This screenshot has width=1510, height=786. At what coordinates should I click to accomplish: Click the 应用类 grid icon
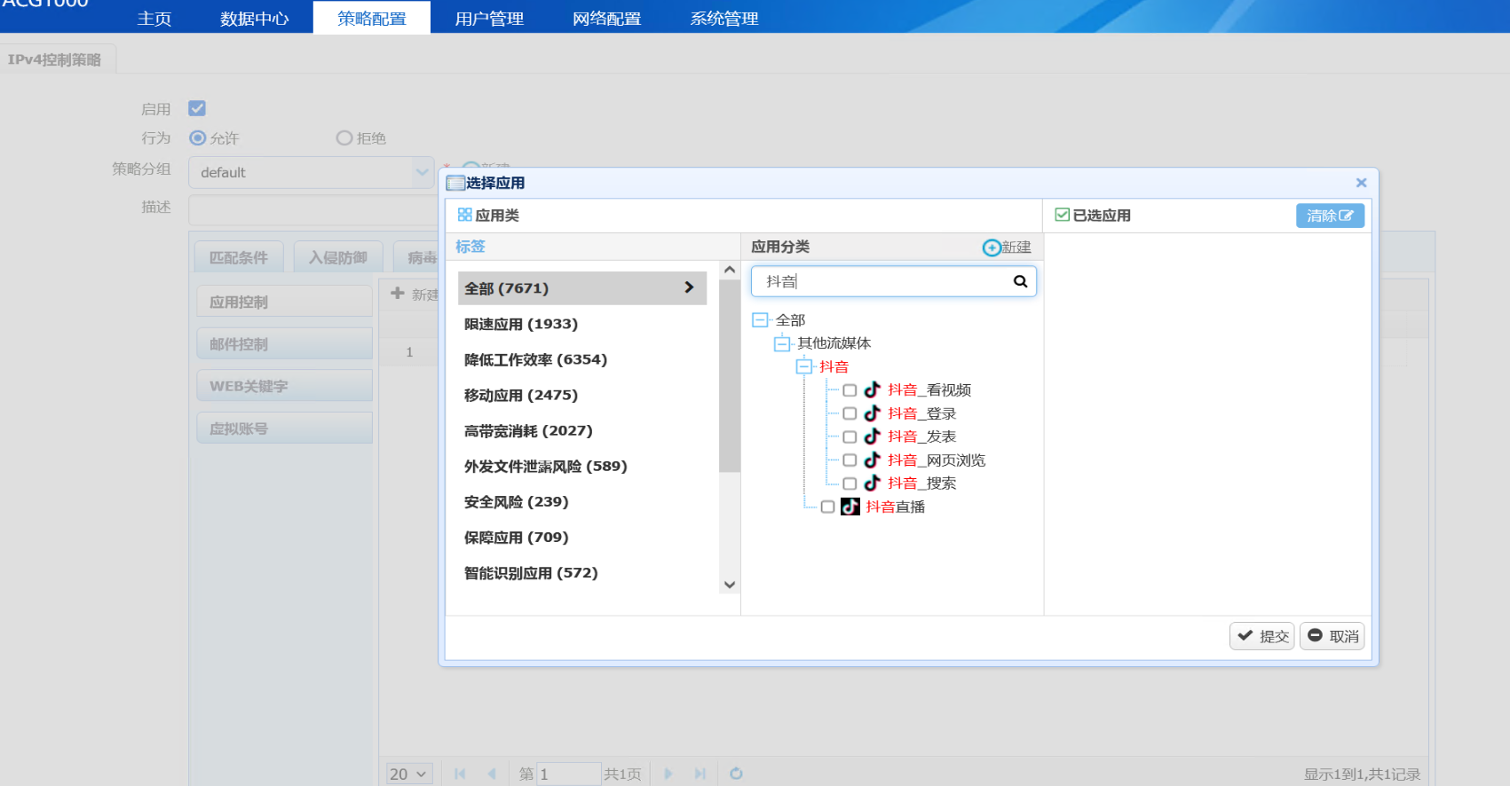pos(464,215)
